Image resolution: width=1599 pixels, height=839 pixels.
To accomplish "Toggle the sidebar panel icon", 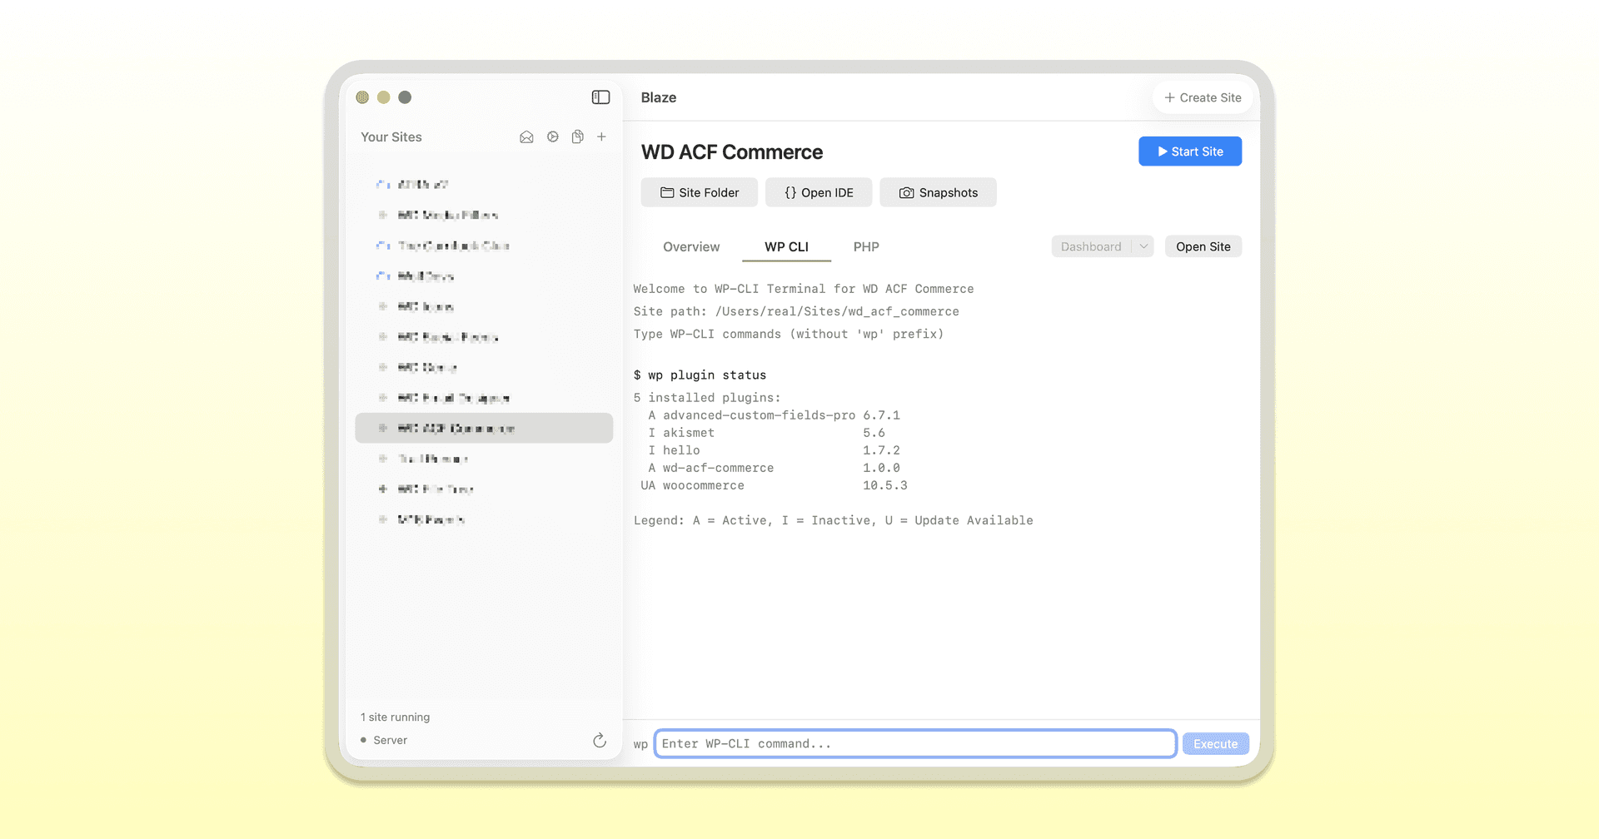I will pos(600,97).
